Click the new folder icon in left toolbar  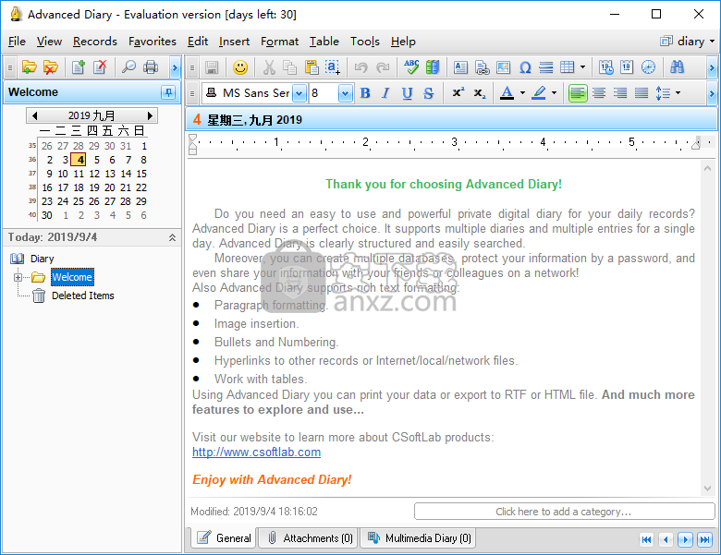point(29,67)
